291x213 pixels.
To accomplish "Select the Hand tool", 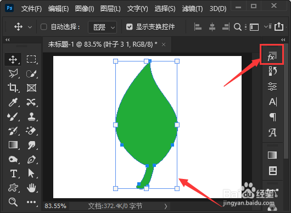I will [x=31, y=188].
